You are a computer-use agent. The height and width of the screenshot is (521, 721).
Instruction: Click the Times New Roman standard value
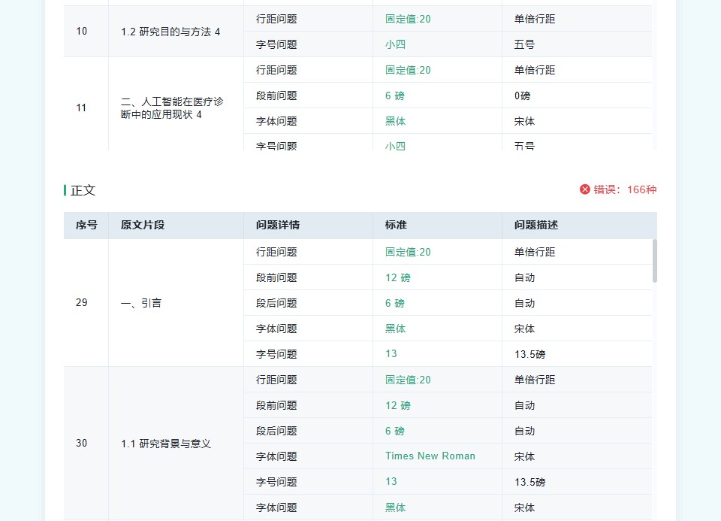pyautogui.click(x=430, y=456)
